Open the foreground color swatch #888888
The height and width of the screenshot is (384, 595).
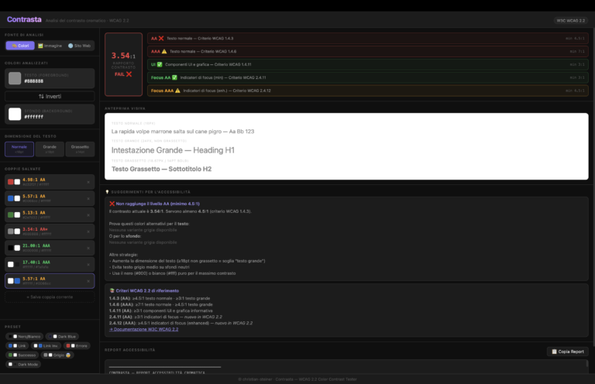pyautogui.click(x=15, y=78)
